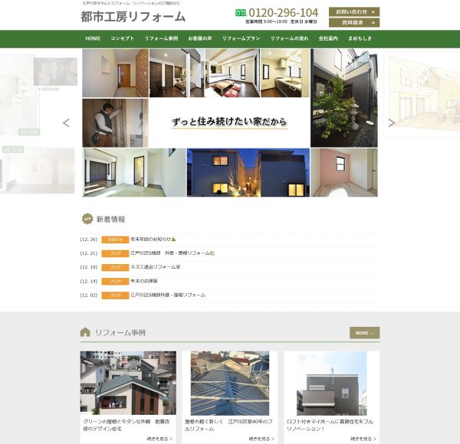460x444 pixels.
Task: Open リフォーム事例 in the navigation bar
Action: click(161, 38)
